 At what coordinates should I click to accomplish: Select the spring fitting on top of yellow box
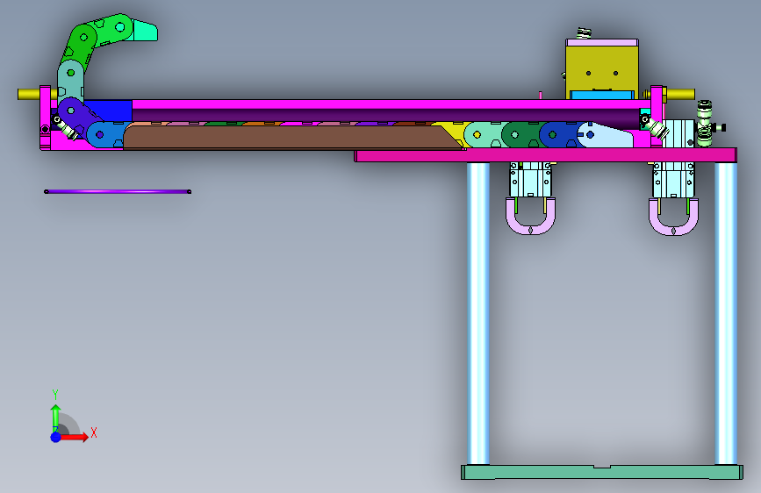click(584, 33)
